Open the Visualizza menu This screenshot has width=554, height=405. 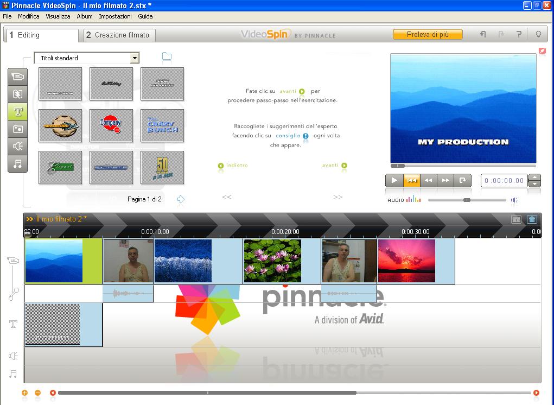58,16
